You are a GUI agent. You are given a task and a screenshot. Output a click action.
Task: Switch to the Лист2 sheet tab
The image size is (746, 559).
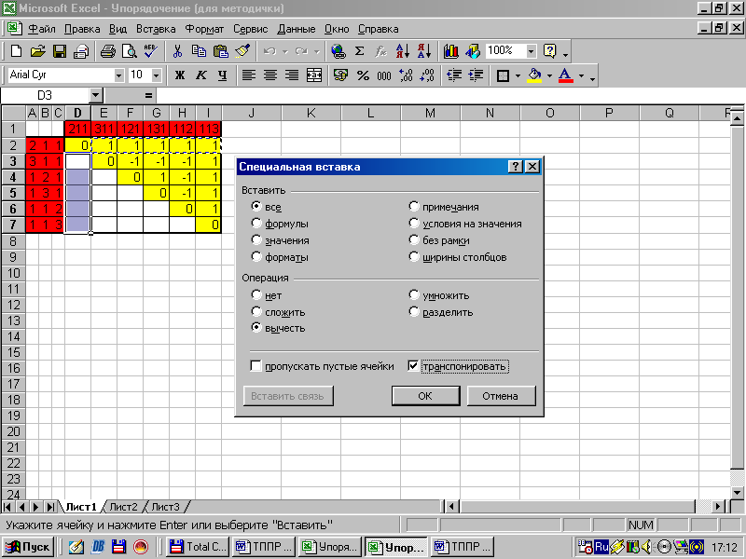(123, 507)
